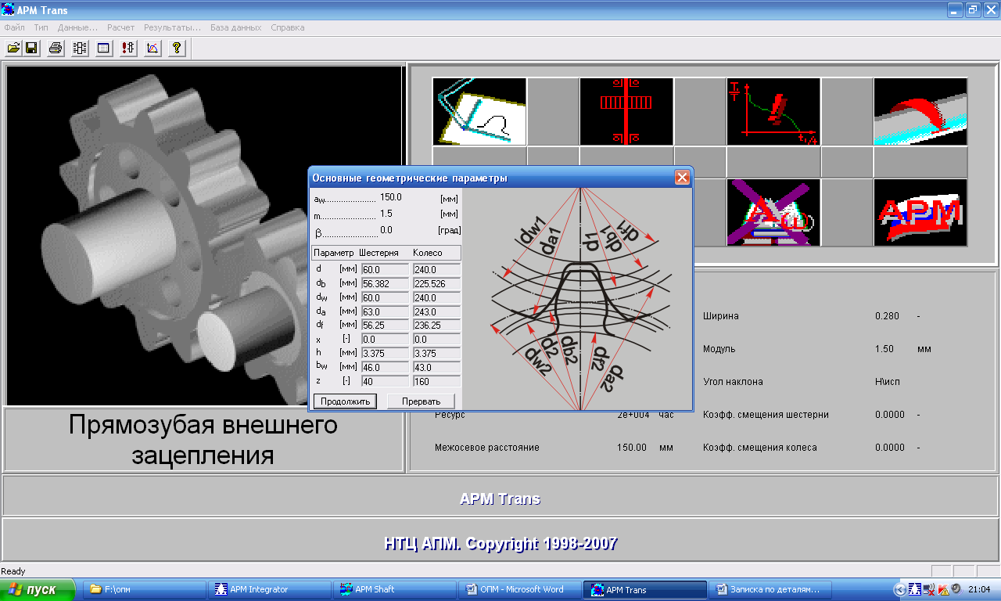This screenshot has width=1001, height=601.
Task: Click the red curved arrow tile
Action: tap(920, 111)
